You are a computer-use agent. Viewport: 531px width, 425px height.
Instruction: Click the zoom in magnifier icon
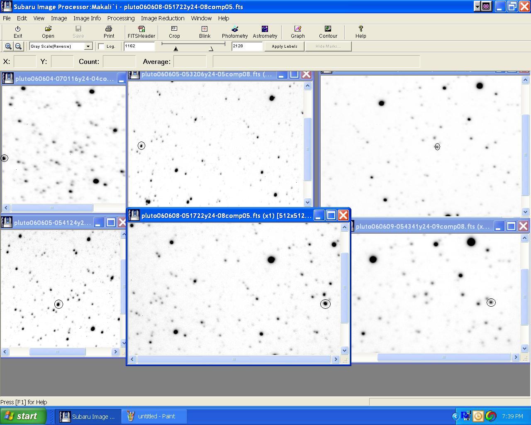[8, 46]
